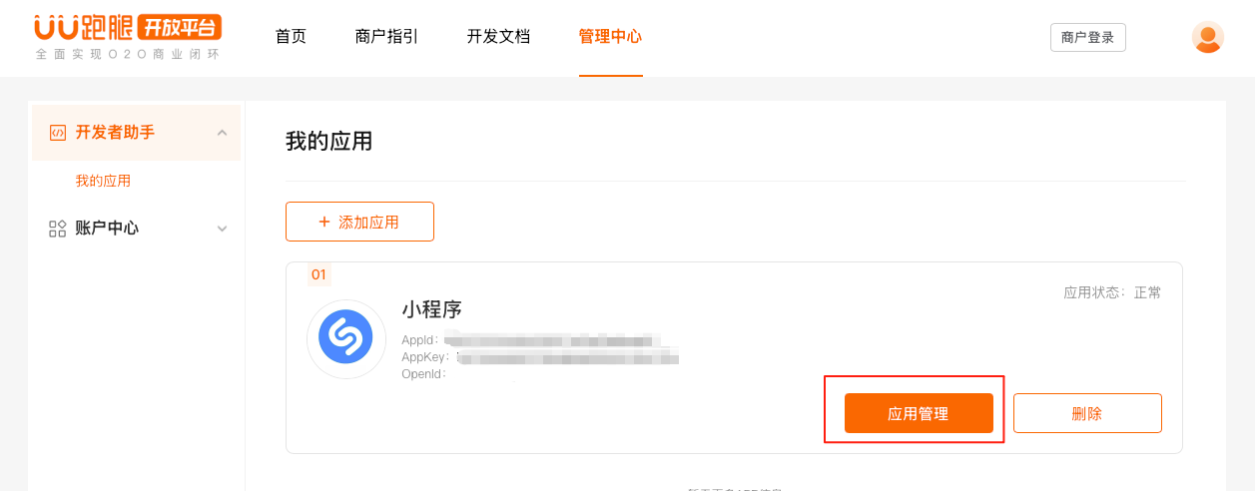1255x491 pixels.
Task: Collapse the 开发者助手 section chevron
Action: 222,133
